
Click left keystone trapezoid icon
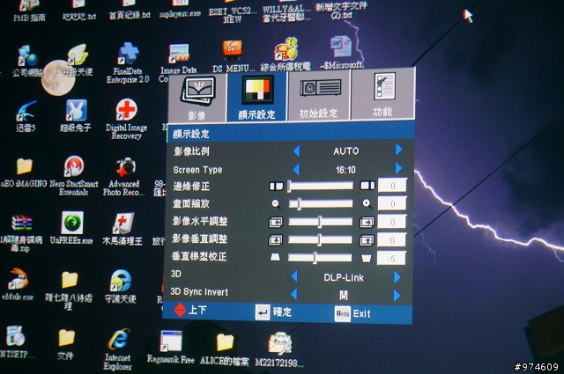(x=275, y=257)
